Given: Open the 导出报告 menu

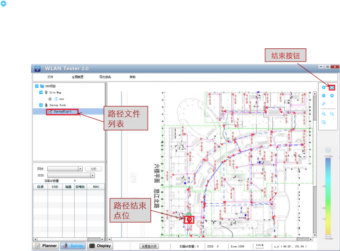Looking at the screenshot, I should pos(105,77).
